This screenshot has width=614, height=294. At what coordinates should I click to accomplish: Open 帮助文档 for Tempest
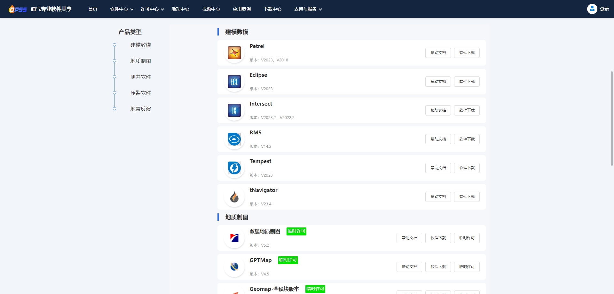(438, 168)
